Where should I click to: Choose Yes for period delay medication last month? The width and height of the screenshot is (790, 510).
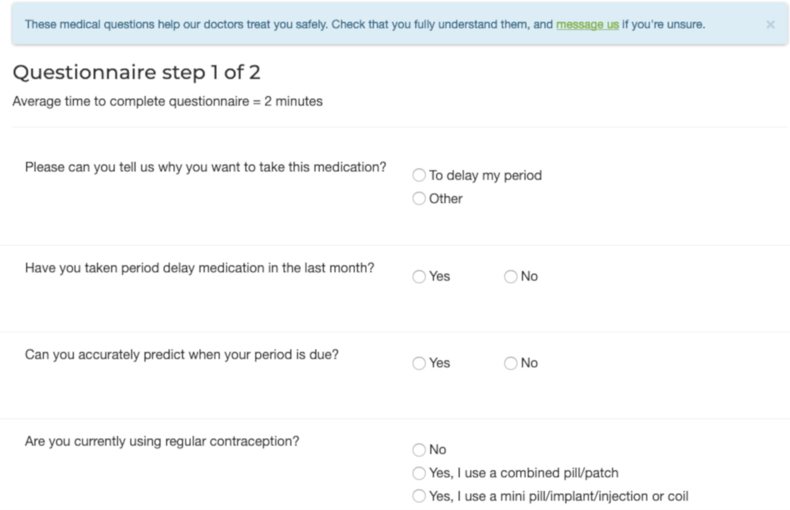419,276
